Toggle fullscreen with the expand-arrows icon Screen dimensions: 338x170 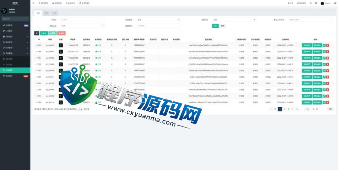click(x=316, y=3)
